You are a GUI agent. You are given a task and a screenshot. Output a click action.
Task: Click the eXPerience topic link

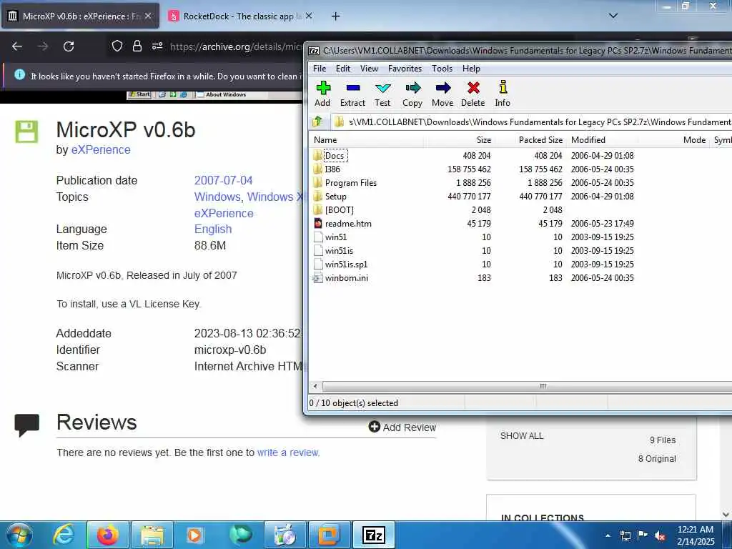pos(224,213)
